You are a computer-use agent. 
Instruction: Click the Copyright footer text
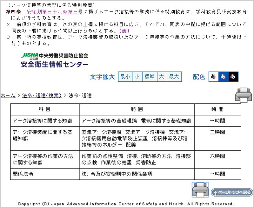point(125,204)
